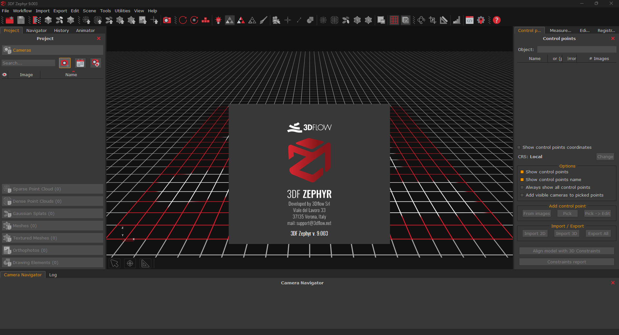Viewport: 619px width, 335px height.
Task: Expand Textured Meshes (0) section
Action: pos(53,238)
